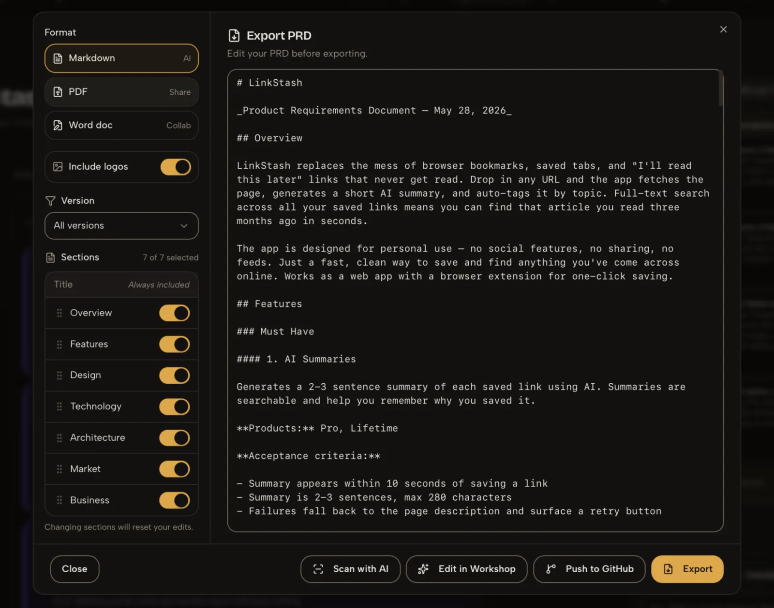Click the chevron in the Version selector
This screenshot has height=608, width=774.
coord(184,226)
